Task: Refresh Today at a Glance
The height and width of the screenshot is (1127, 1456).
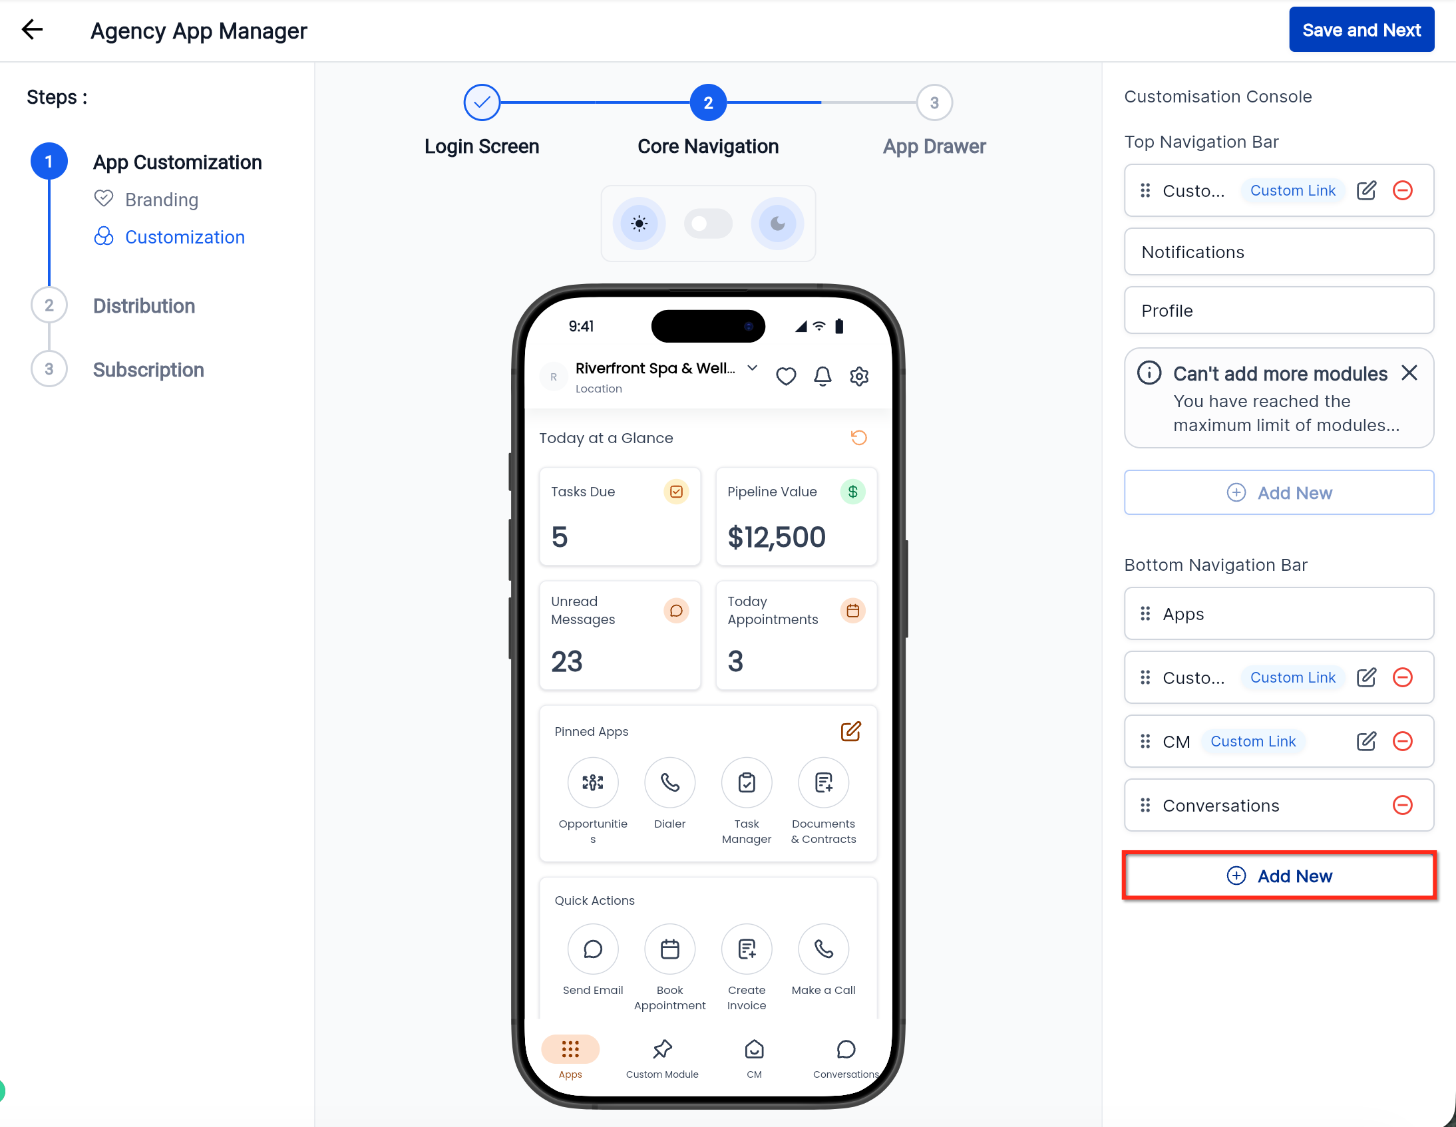Action: coord(858,438)
